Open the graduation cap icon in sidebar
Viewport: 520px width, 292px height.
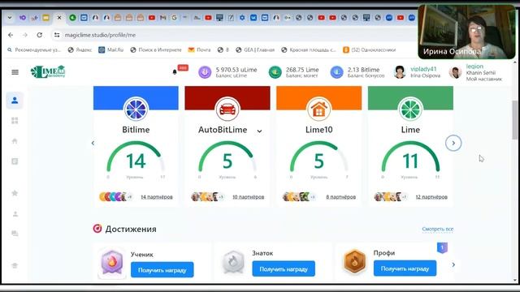tap(15, 265)
